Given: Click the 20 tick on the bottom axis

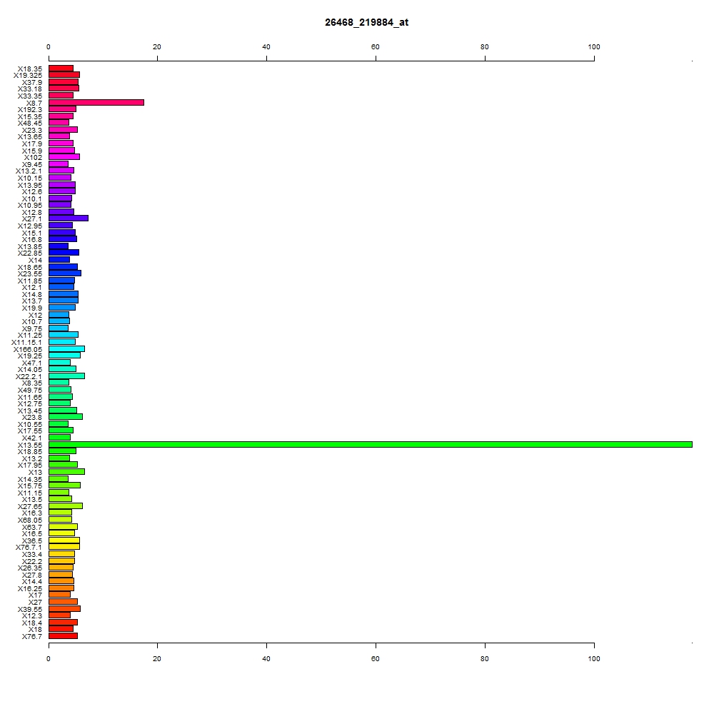Looking at the screenshot, I should [157, 659].
